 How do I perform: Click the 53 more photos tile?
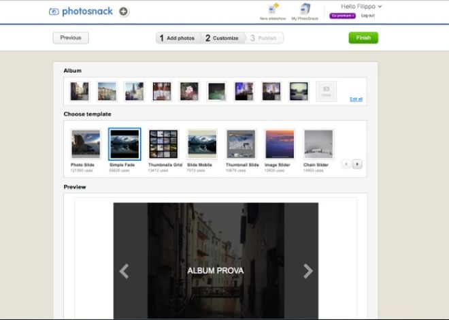coord(326,91)
